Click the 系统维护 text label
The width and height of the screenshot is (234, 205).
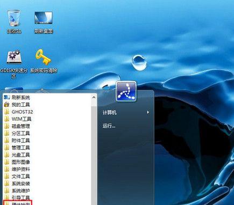pyautogui.click(x=20, y=191)
